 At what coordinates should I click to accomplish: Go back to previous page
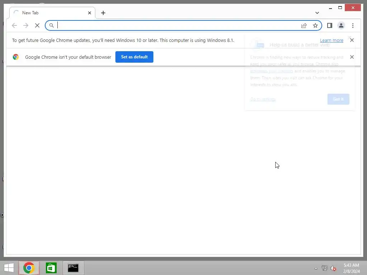(14, 25)
